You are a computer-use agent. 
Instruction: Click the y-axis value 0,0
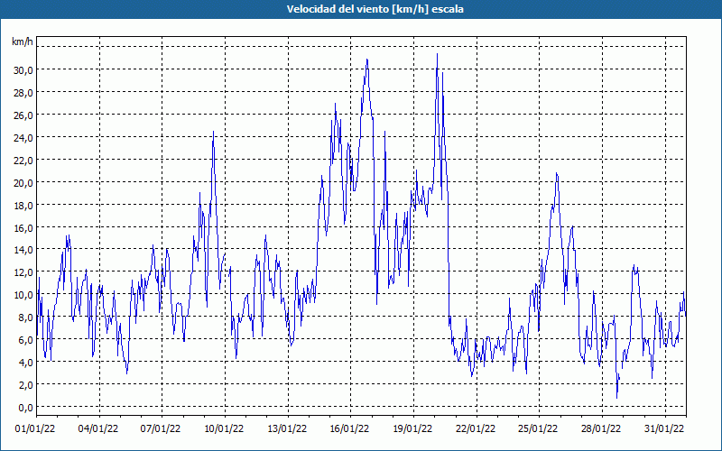tap(26, 408)
